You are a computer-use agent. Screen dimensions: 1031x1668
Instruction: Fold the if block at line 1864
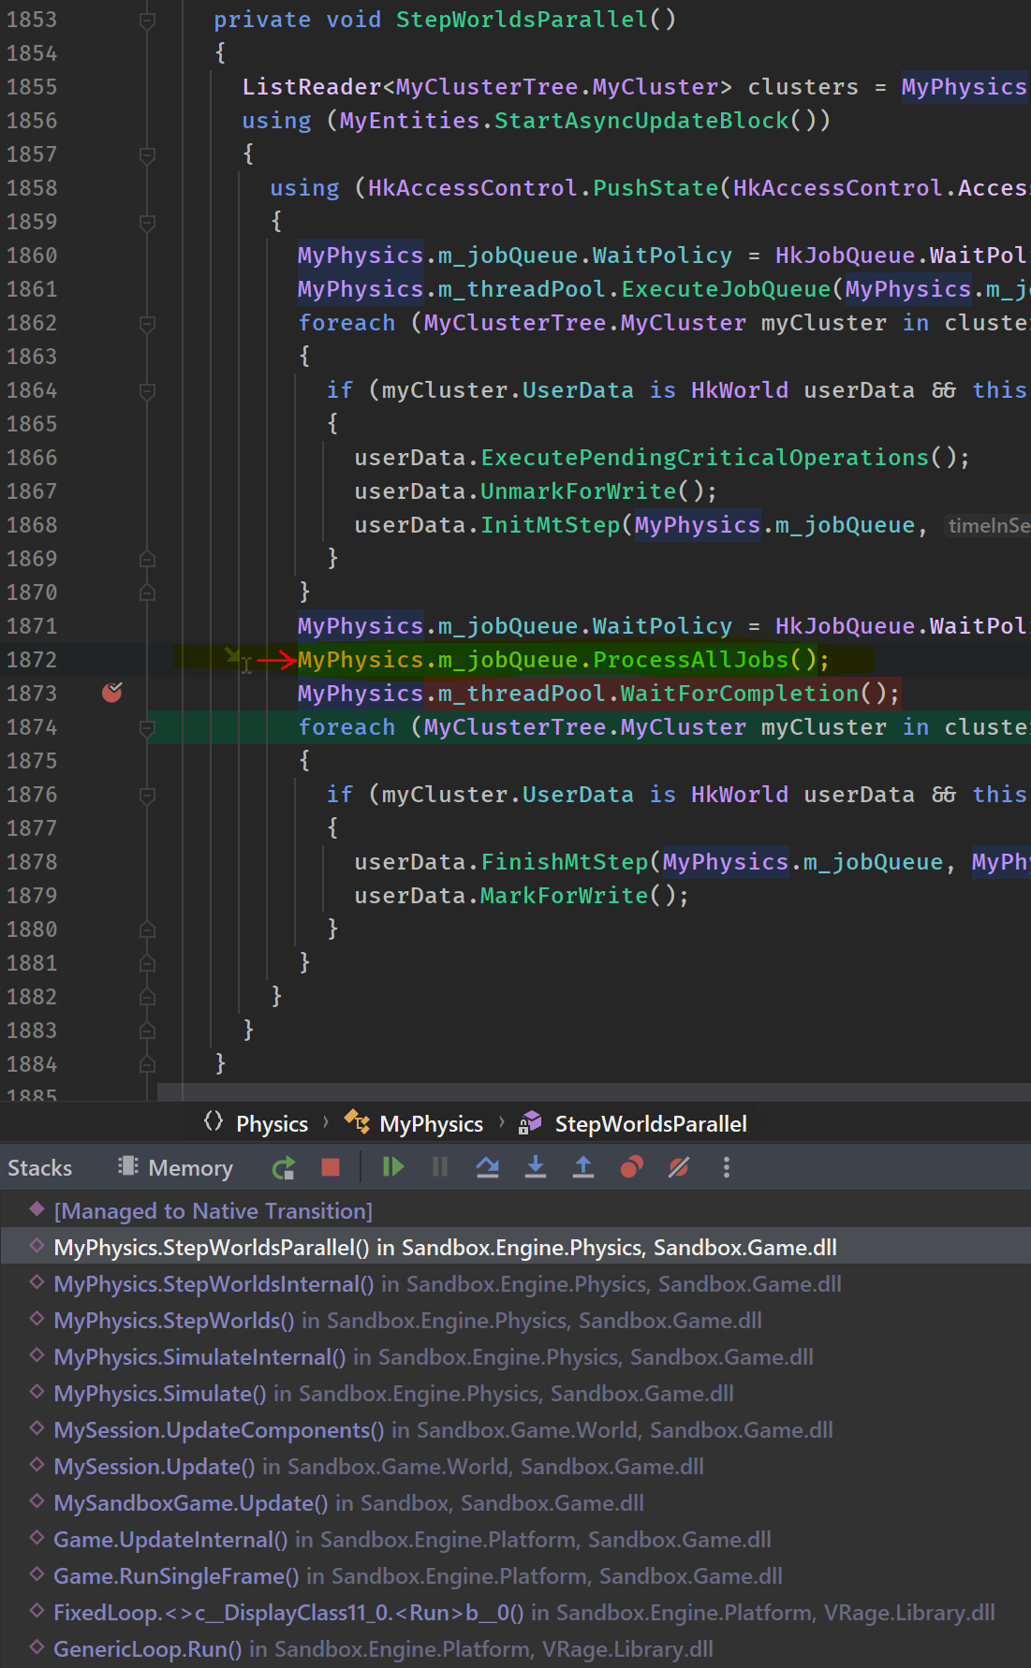click(147, 391)
